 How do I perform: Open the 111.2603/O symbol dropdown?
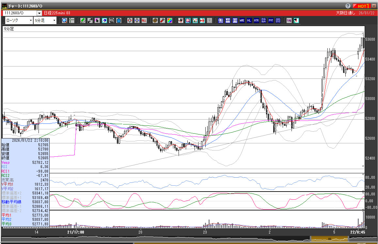tap(39, 13)
